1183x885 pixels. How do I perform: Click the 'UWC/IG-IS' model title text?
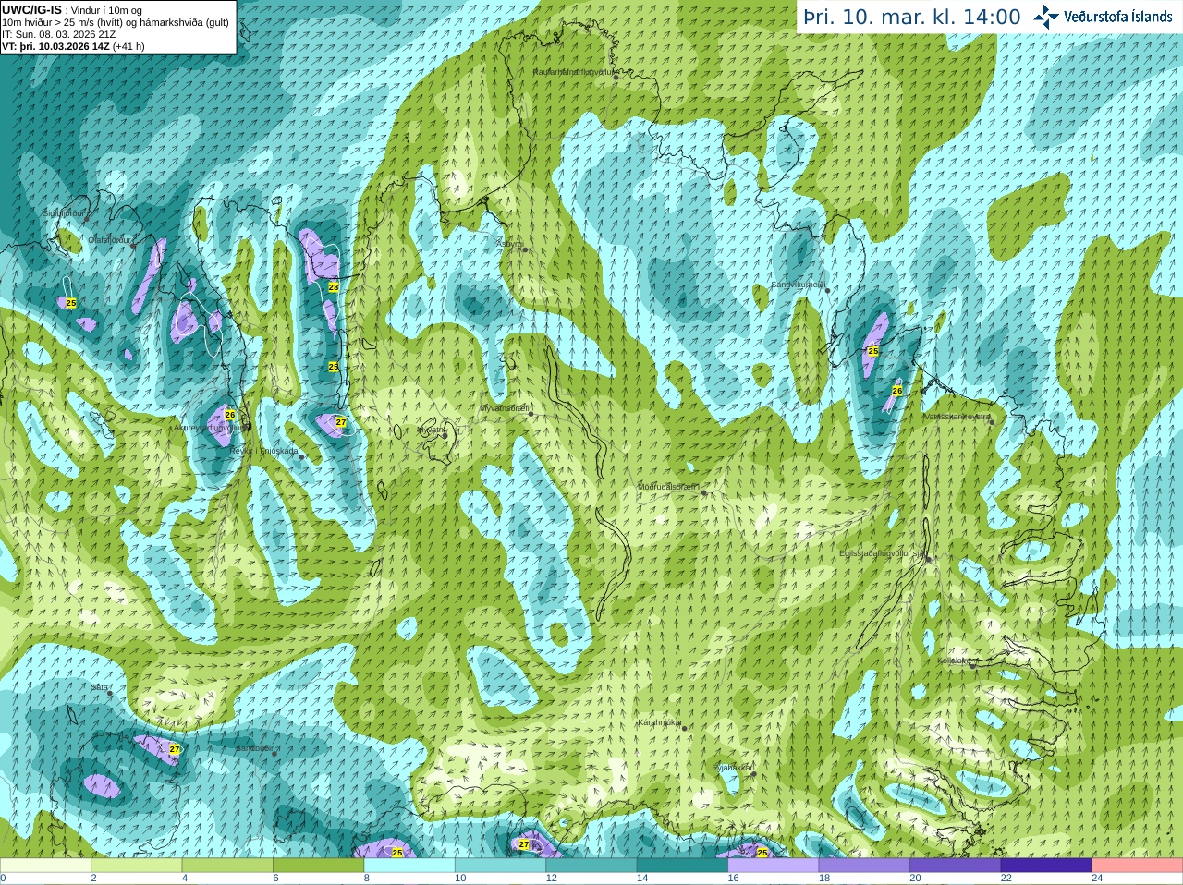click(x=31, y=9)
